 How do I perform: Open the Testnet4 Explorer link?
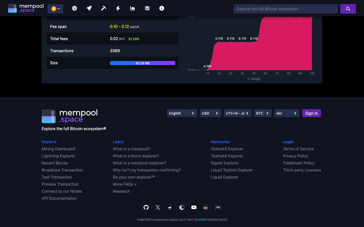point(227,156)
